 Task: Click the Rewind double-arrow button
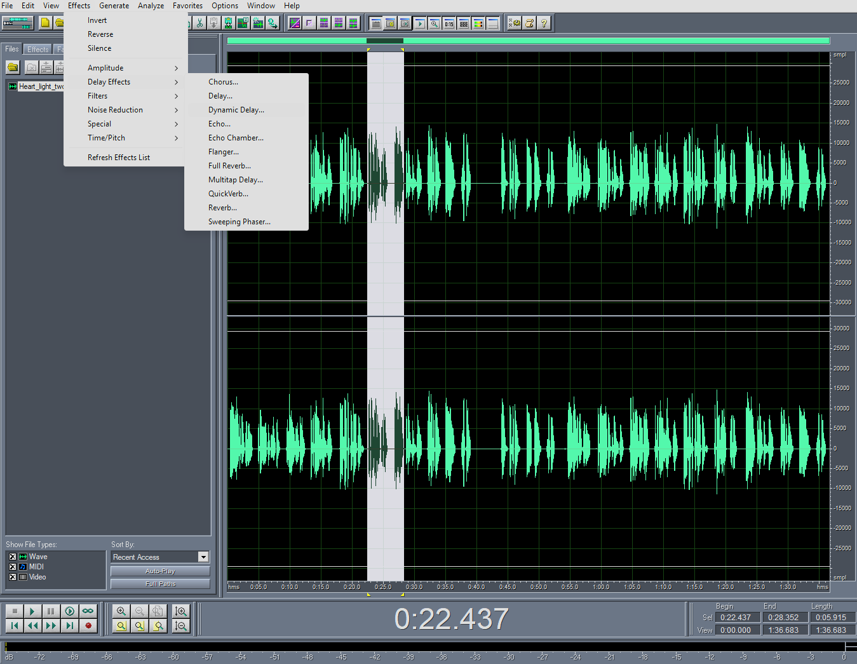(32, 626)
